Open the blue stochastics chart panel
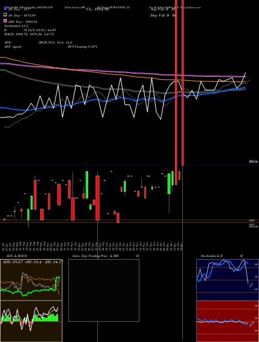Viewport: 259px width, 342px height. coord(227,280)
